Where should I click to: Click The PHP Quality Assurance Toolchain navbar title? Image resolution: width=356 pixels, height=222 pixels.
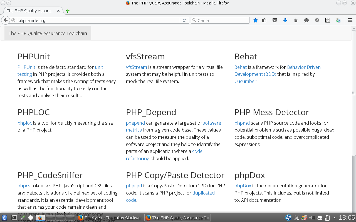tap(48, 33)
